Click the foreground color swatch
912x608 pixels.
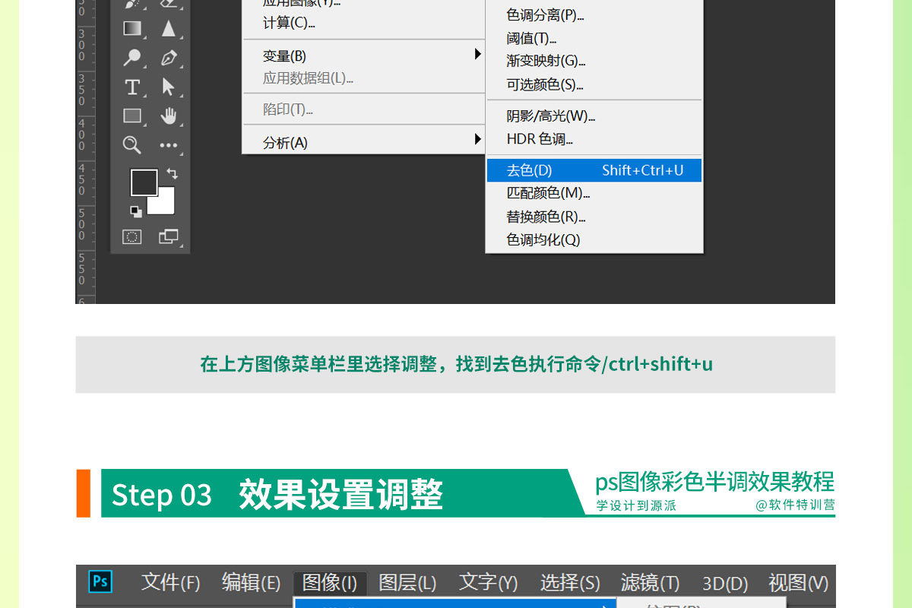[142, 182]
